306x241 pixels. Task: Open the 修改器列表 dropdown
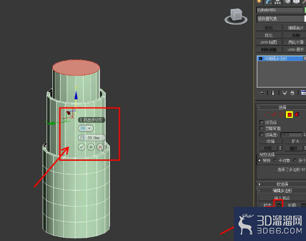(x=281, y=19)
